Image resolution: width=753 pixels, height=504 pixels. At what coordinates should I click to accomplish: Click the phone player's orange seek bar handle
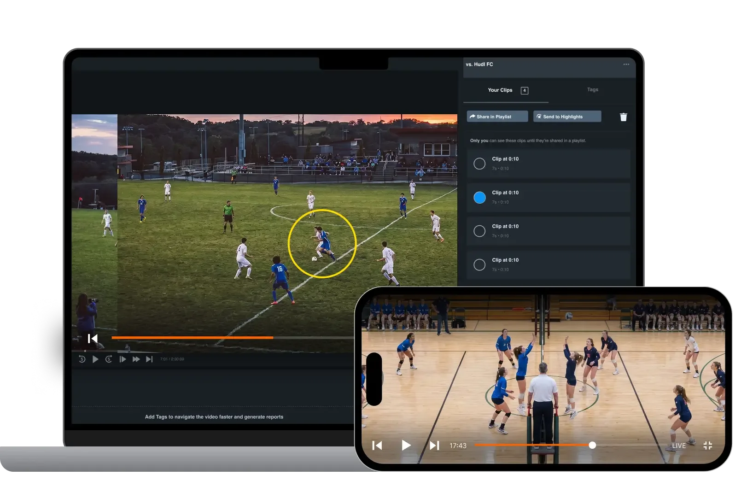(592, 445)
